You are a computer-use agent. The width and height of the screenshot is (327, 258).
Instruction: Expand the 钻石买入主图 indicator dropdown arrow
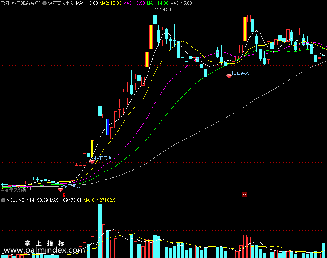point(45,3)
